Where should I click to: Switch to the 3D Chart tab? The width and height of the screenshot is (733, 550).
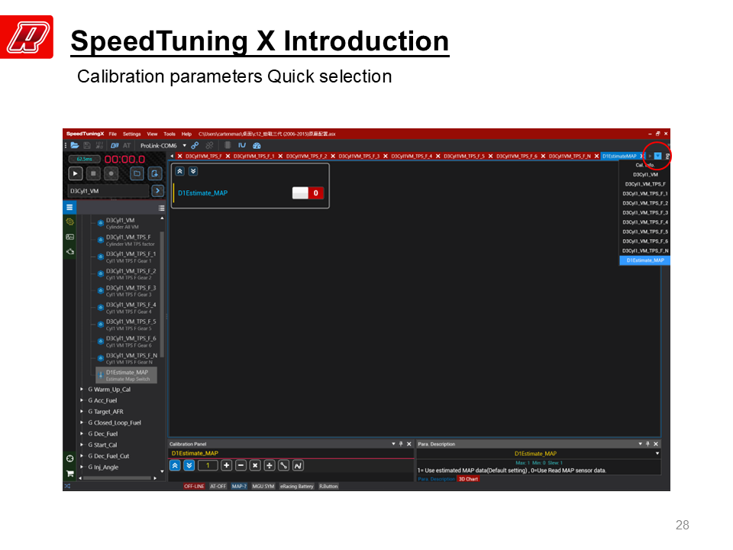[x=468, y=479]
